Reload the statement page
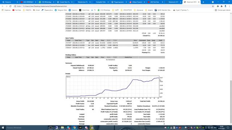The image size is (232, 130). 11,6
